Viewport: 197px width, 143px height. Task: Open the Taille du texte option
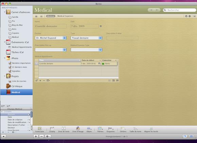tap(136, 129)
